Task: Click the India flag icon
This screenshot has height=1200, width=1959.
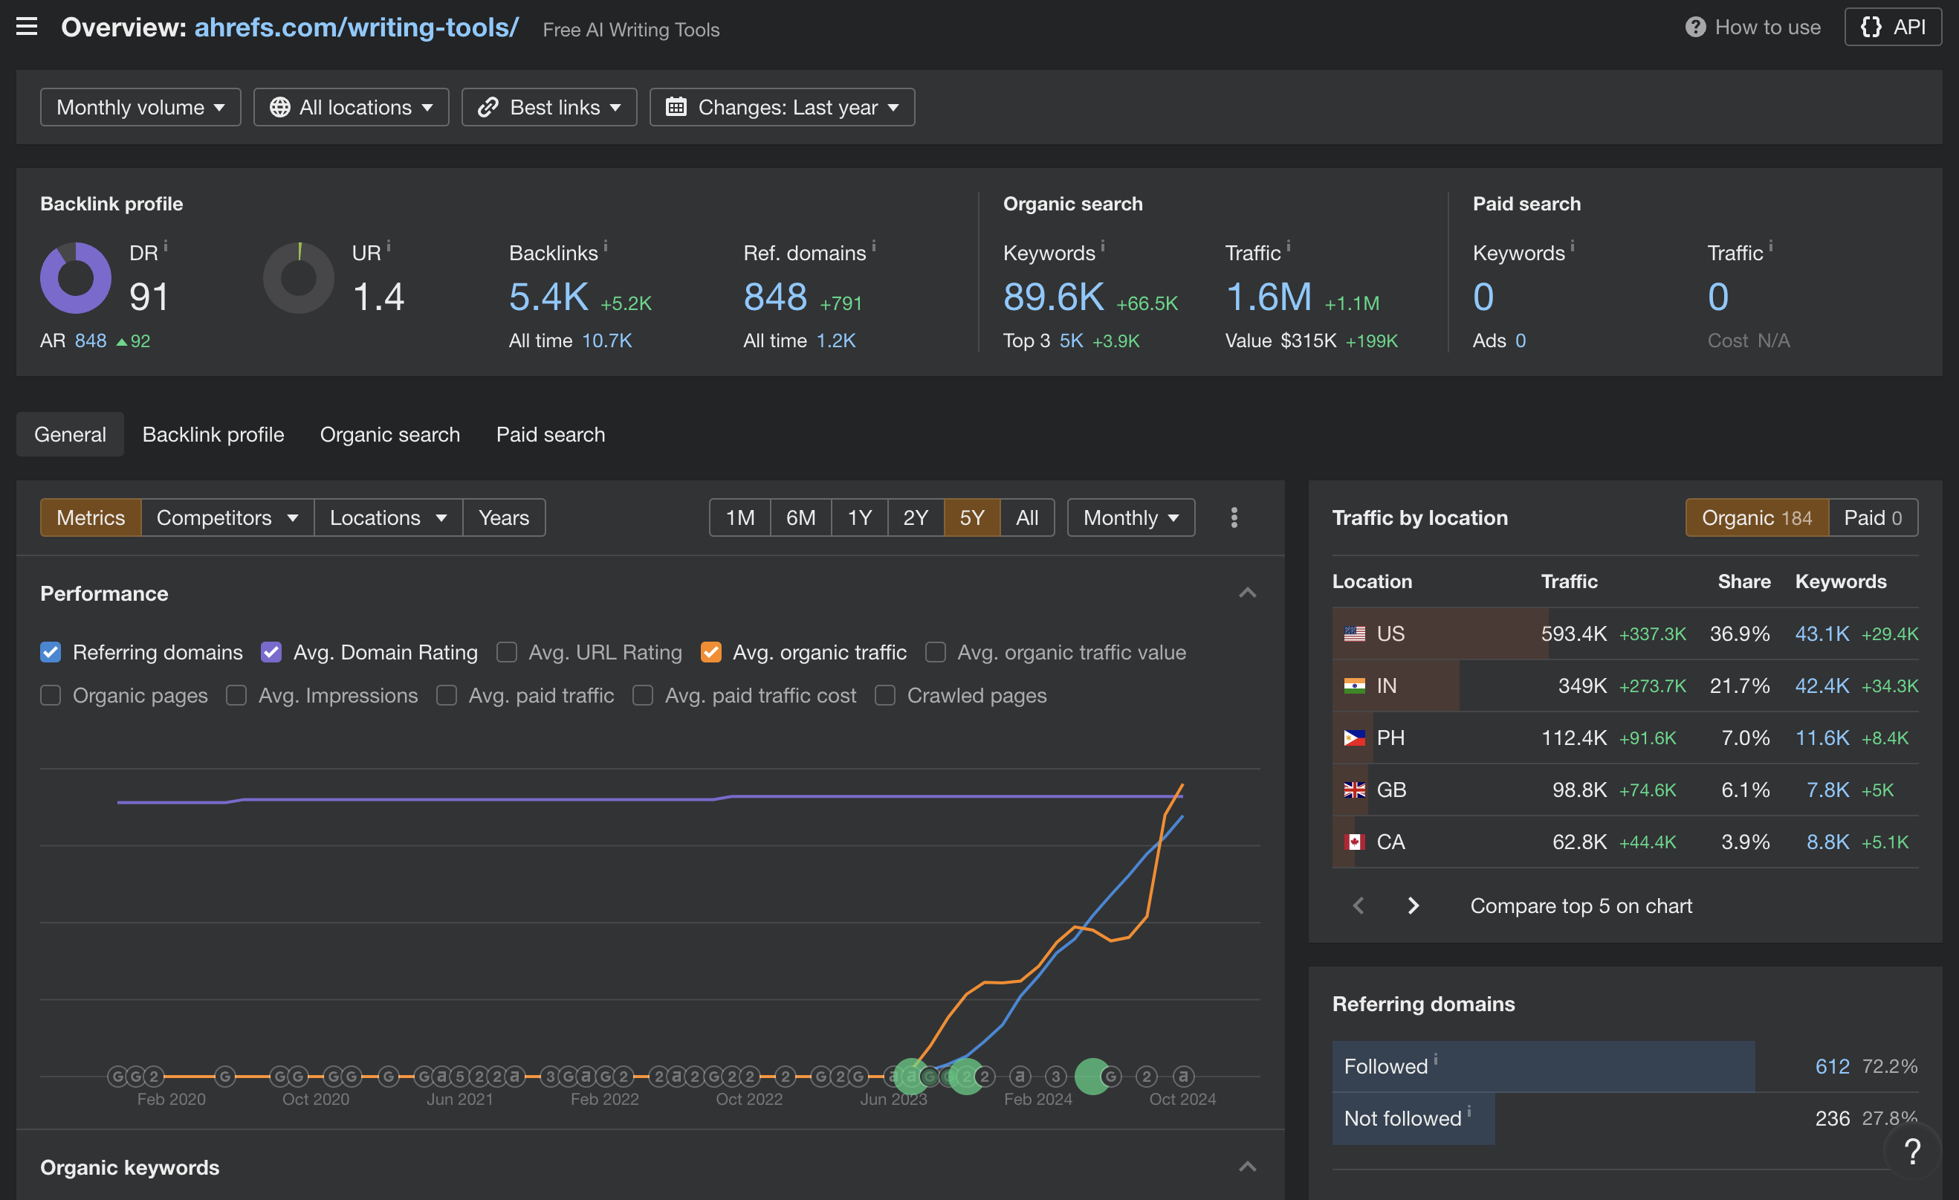Action: (x=1355, y=686)
